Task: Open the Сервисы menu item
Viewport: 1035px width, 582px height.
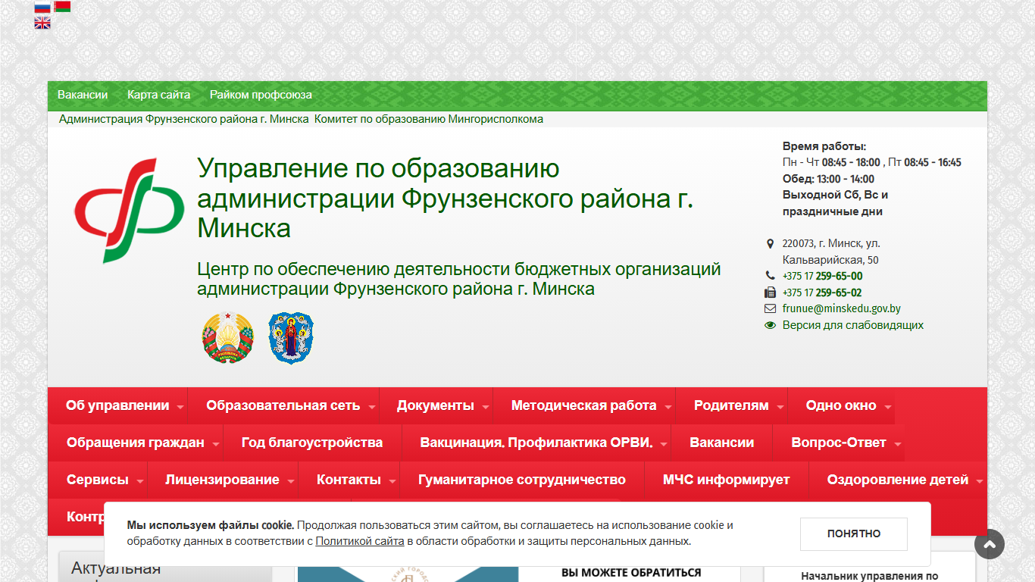Action: click(x=98, y=480)
